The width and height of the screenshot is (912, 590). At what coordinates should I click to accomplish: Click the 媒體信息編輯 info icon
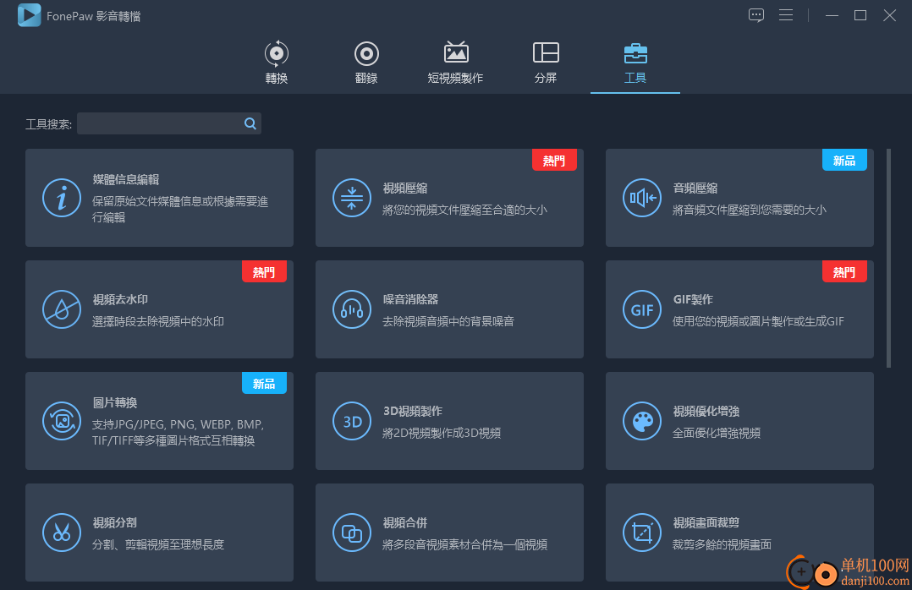pyautogui.click(x=62, y=198)
